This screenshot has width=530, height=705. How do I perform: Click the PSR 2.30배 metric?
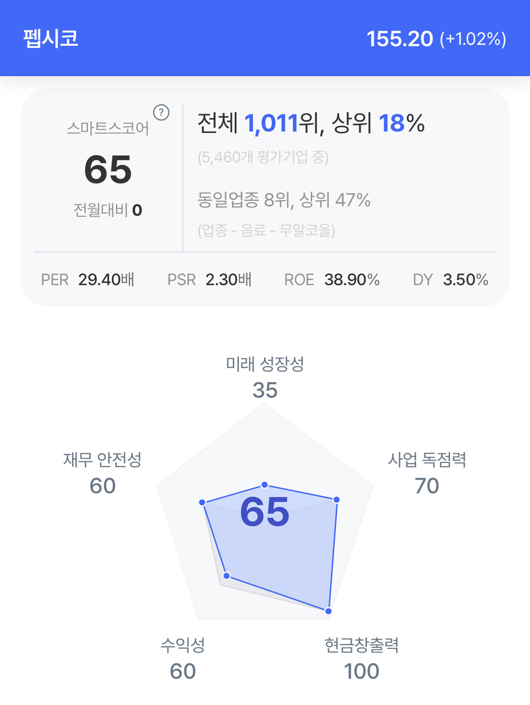coord(209,280)
